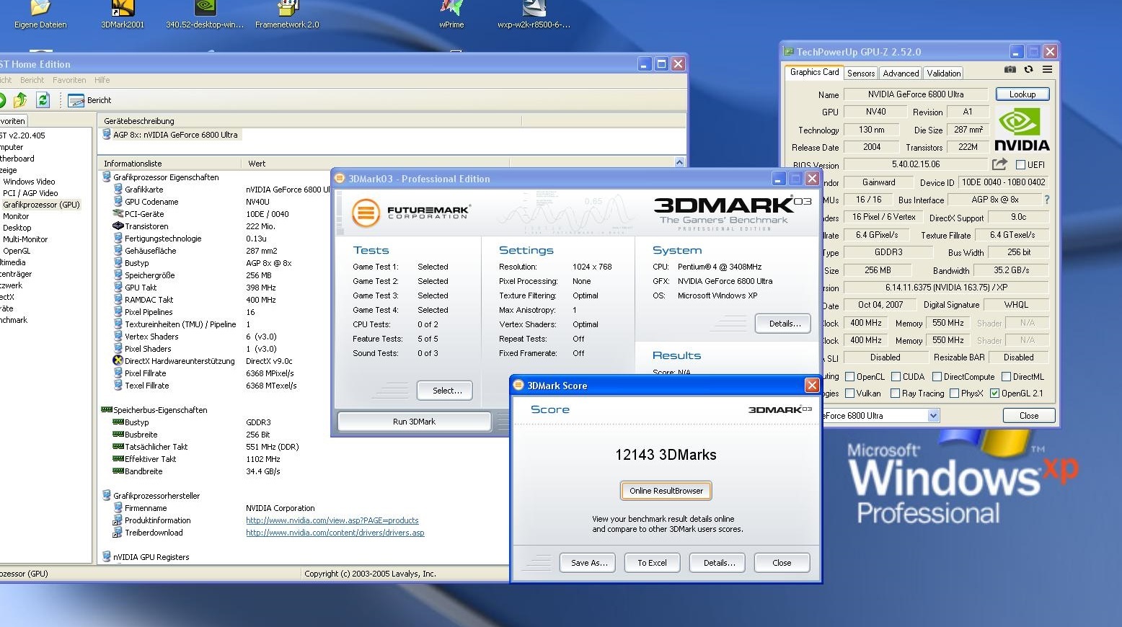Click the DirectX Hardwareunterstützung row icon
Viewport: 1122px width, 627px height.
118,360
